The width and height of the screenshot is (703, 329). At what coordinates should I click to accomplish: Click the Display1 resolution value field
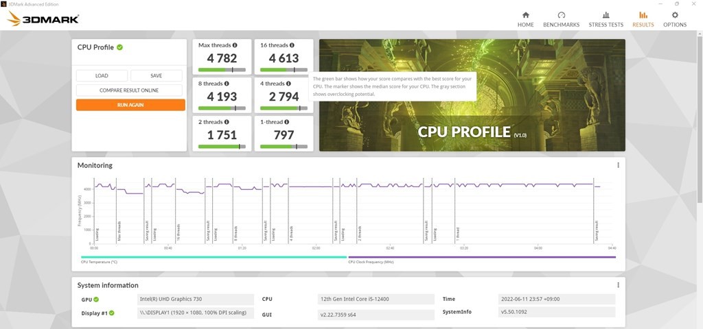195,313
